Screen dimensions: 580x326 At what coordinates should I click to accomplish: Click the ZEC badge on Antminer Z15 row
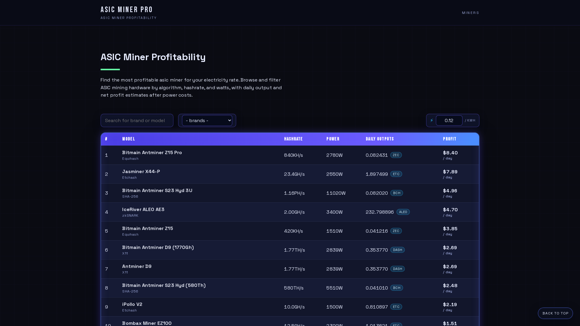pyautogui.click(x=396, y=231)
